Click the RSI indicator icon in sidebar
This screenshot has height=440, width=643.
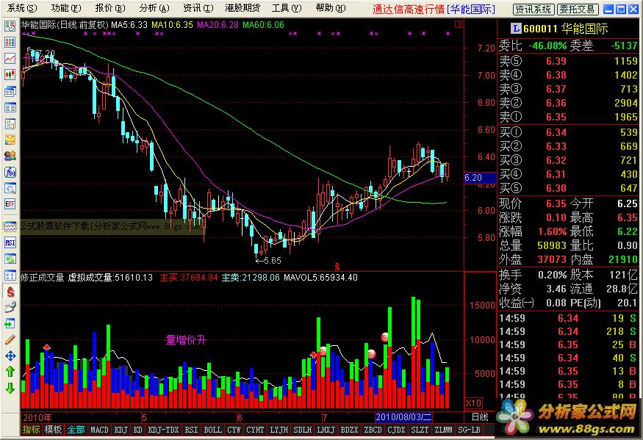[10, 242]
